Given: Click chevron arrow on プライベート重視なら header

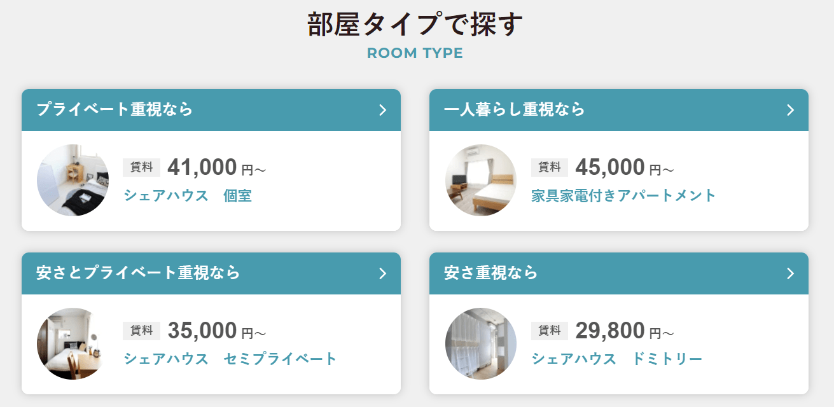Looking at the screenshot, I should pos(383,110).
